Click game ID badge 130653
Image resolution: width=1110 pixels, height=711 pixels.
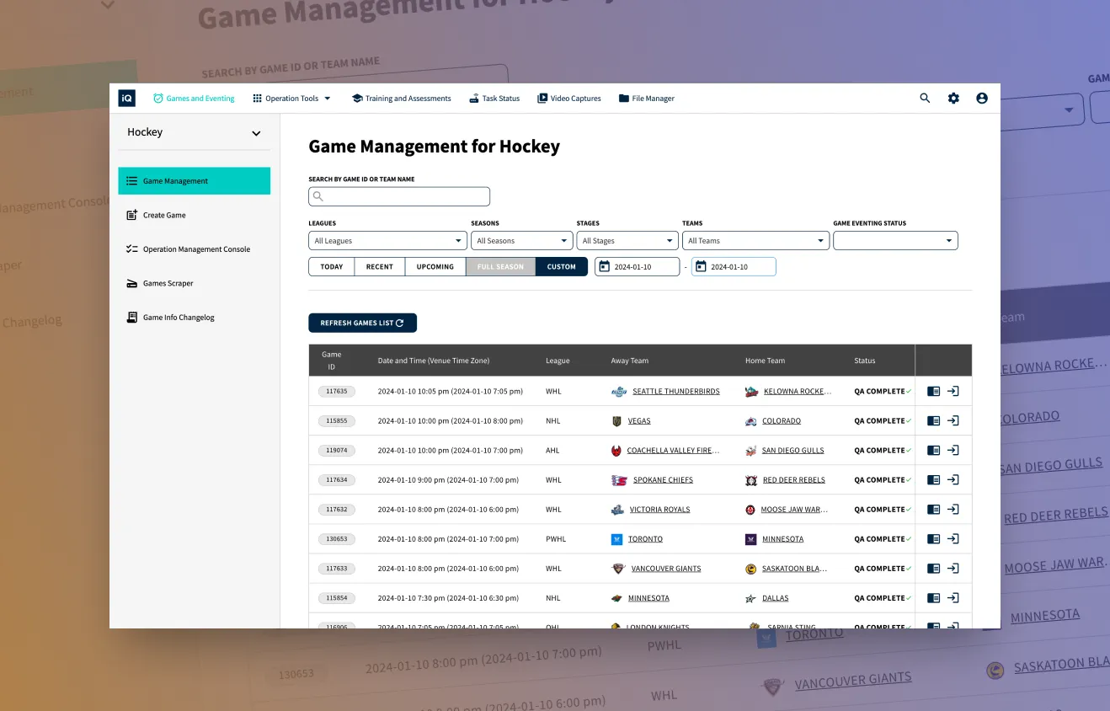337,538
